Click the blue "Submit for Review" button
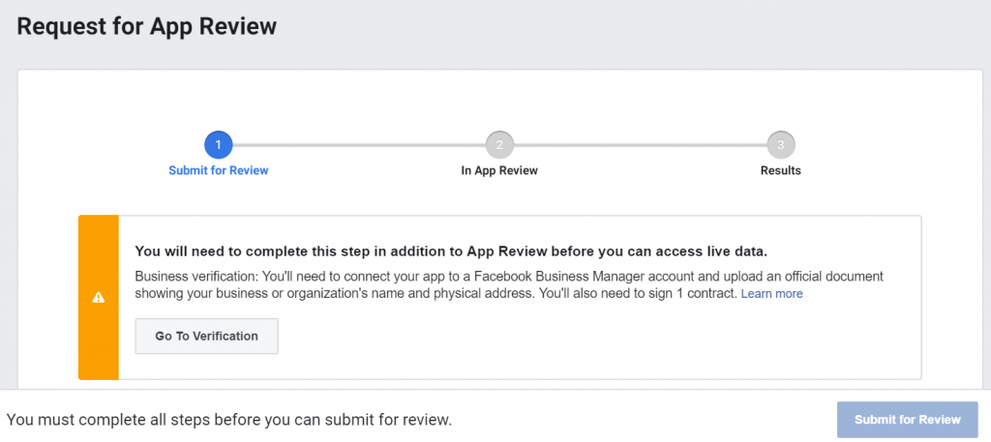The image size is (991, 442). [907, 420]
